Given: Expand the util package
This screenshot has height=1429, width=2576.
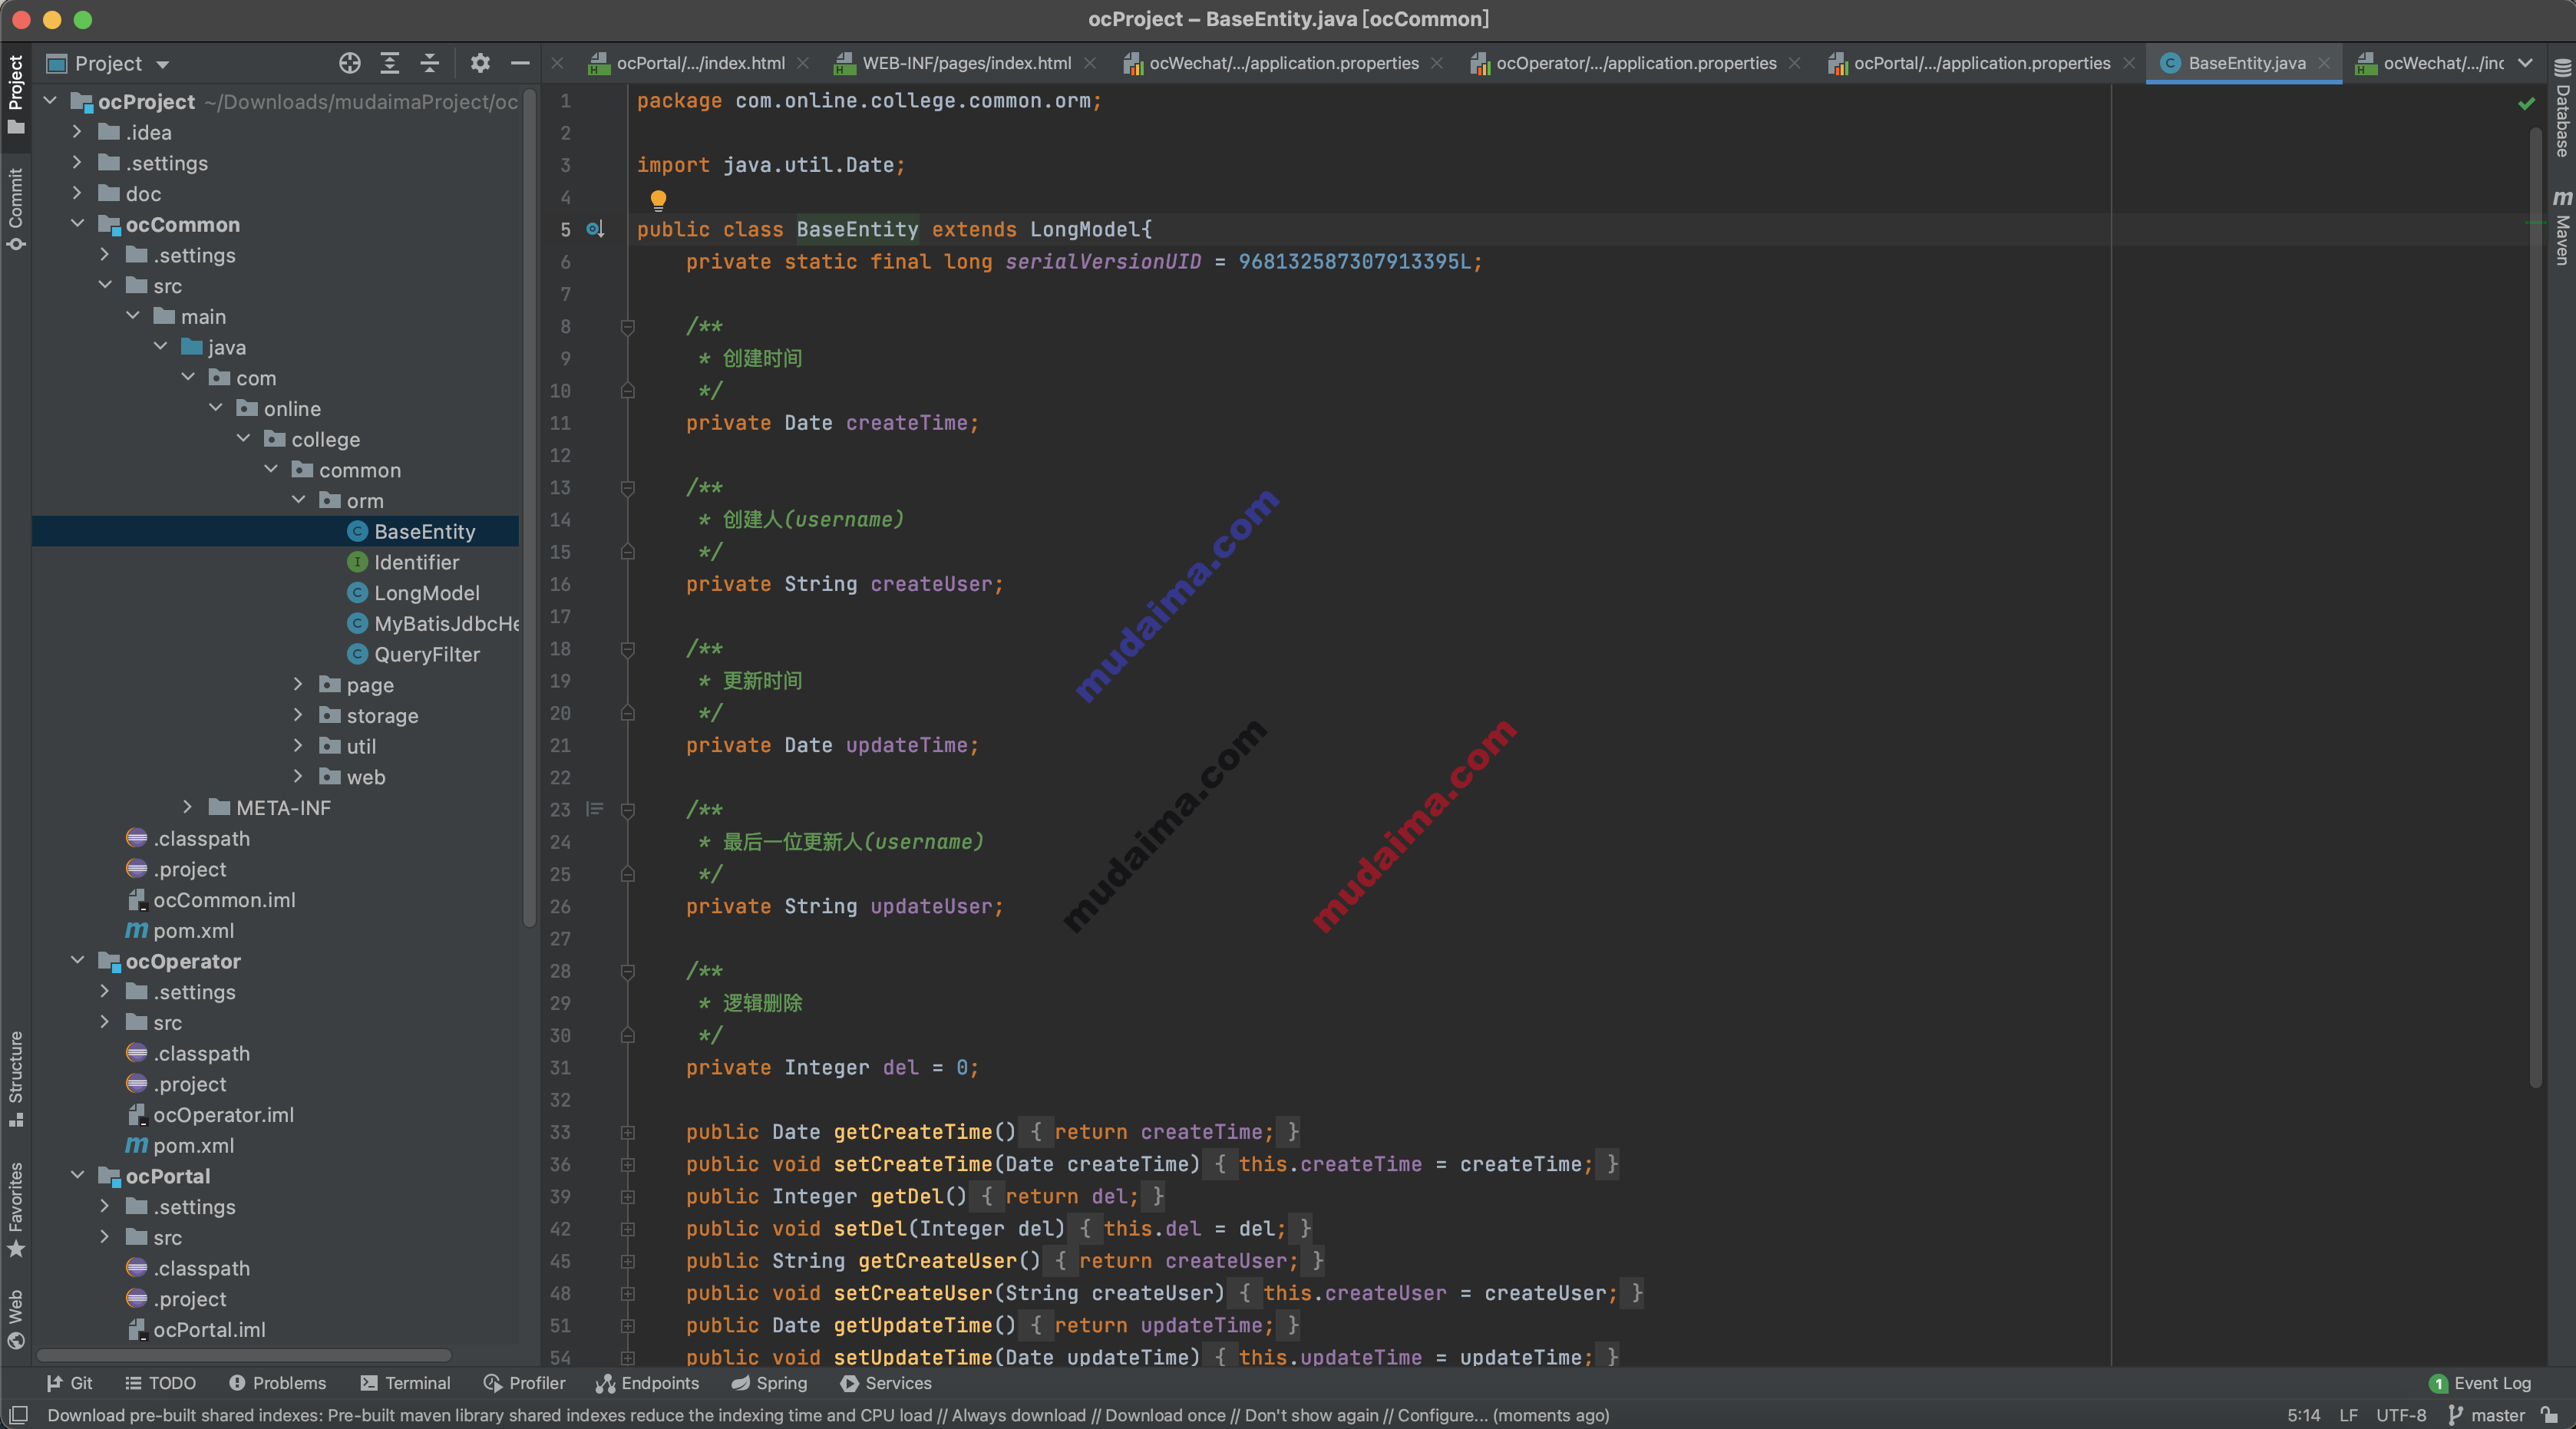Looking at the screenshot, I should pos(298,746).
